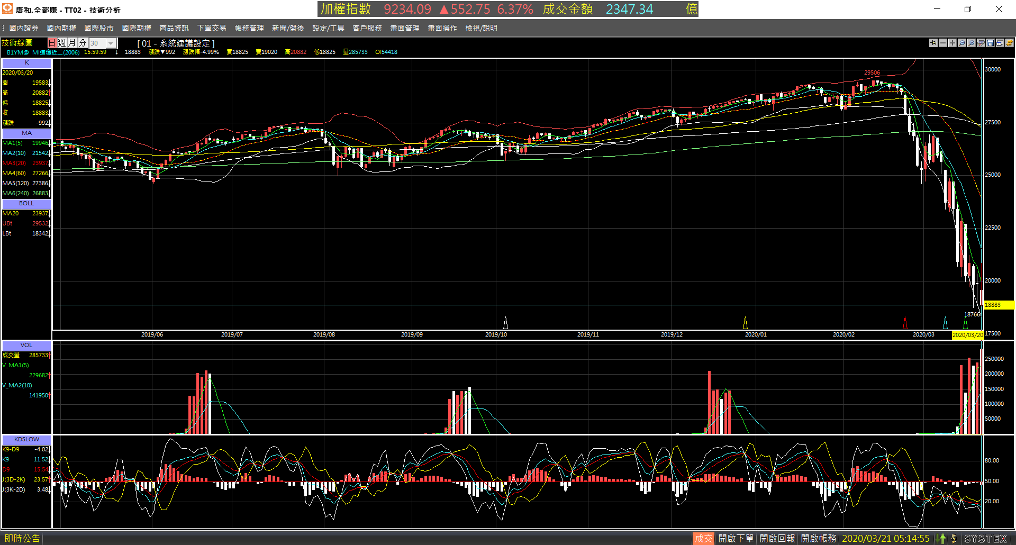This screenshot has height=545, width=1016.
Task: Click the cascade windows icon
Action: coord(1000,43)
